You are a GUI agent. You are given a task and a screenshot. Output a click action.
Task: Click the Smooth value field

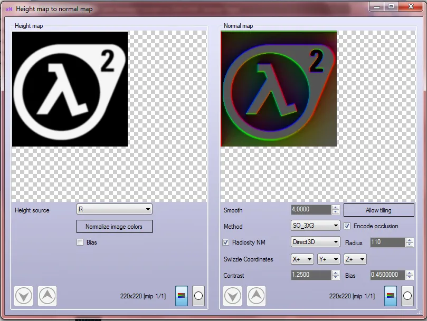[x=311, y=209]
